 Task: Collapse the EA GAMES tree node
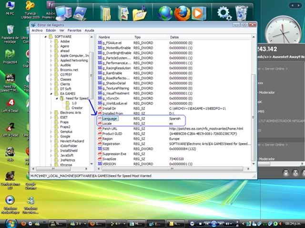click(51, 94)
